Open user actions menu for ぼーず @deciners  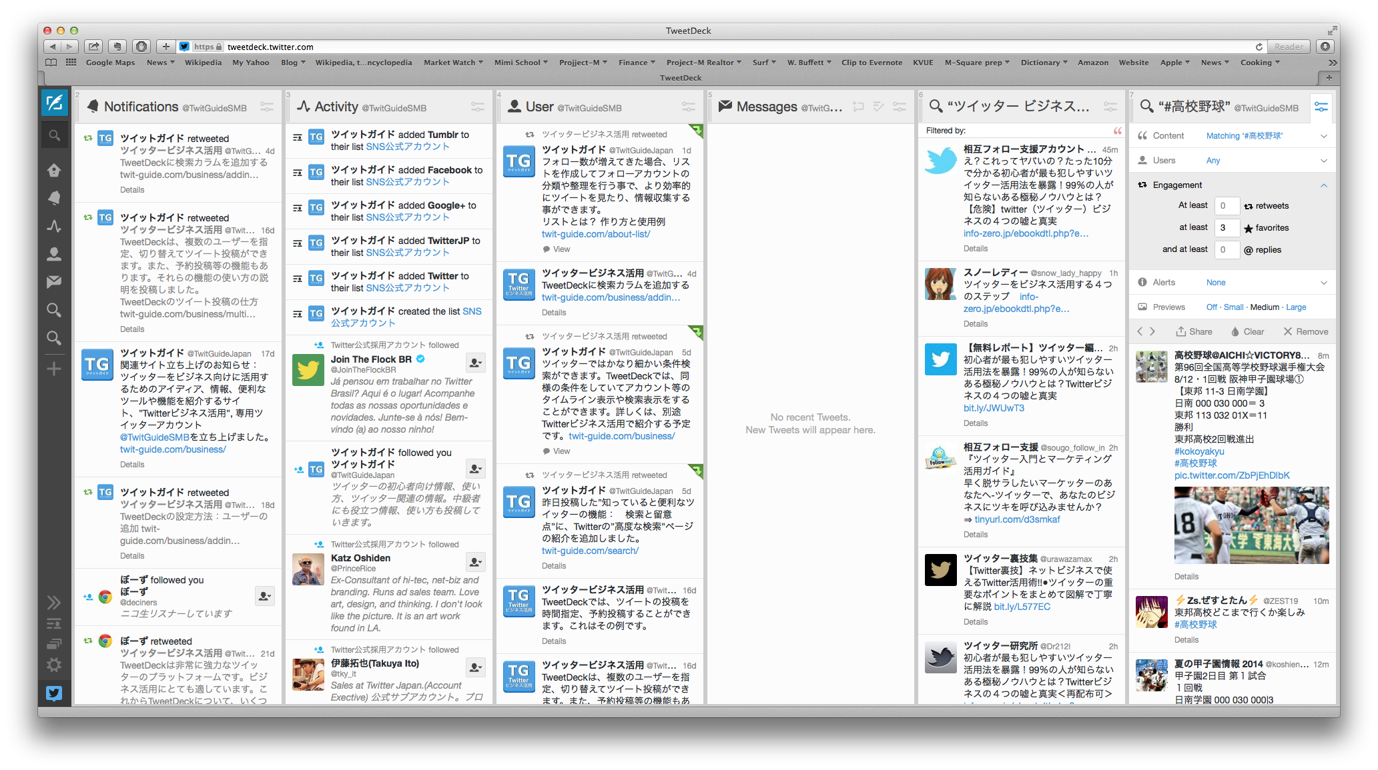pyautogui.click(x=264, y=596)
